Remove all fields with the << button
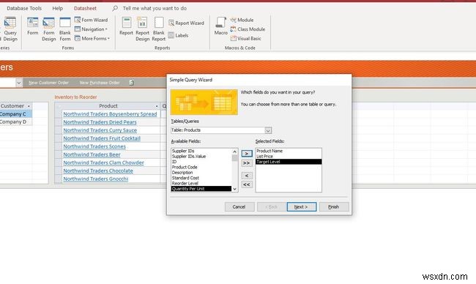The image size is (476, 284). tap(247, 184)
